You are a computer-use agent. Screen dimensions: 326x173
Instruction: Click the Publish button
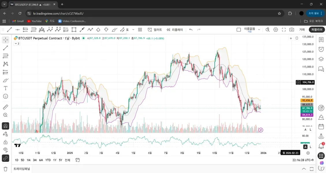click(x=317, y=30)
